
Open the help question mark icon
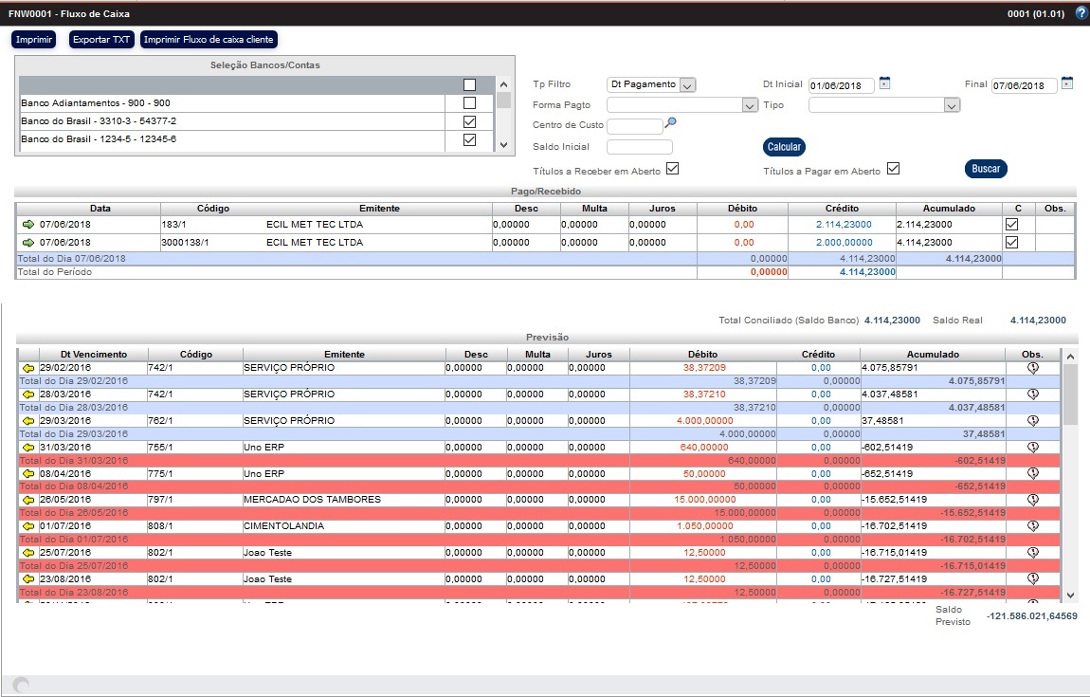pos(1081,14)
